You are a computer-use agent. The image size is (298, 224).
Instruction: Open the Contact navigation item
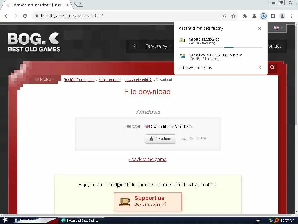(274, 46)
